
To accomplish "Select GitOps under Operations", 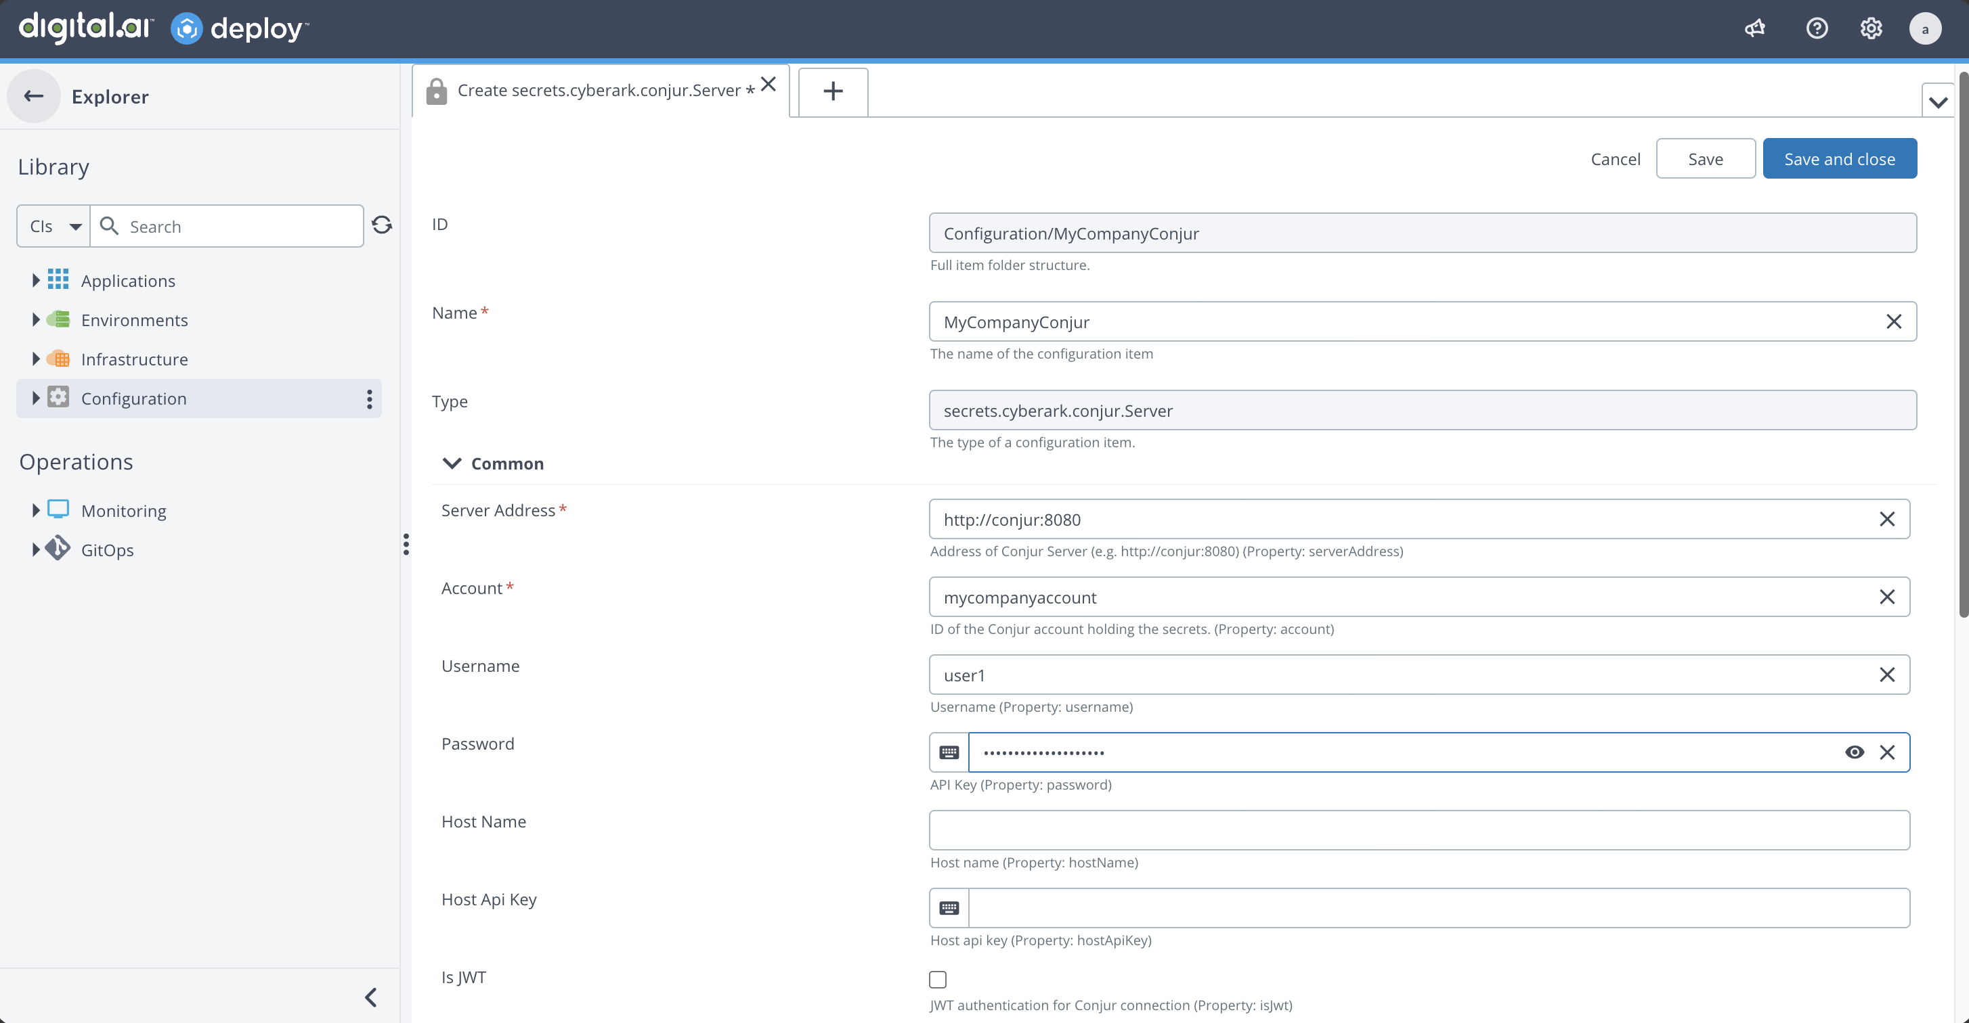I will 107,549.
